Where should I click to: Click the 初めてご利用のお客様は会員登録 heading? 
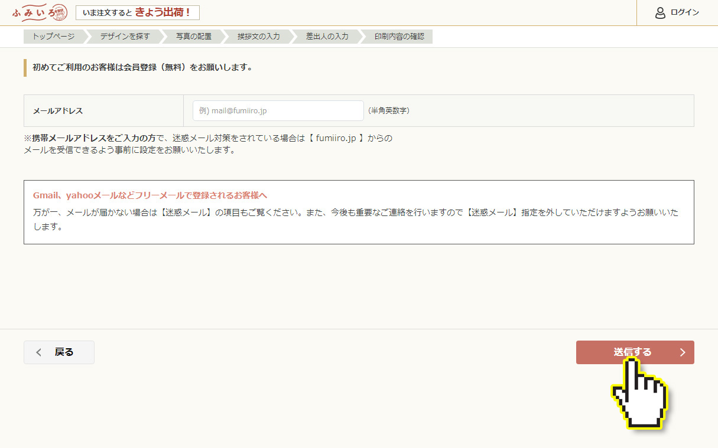(142, 67)
